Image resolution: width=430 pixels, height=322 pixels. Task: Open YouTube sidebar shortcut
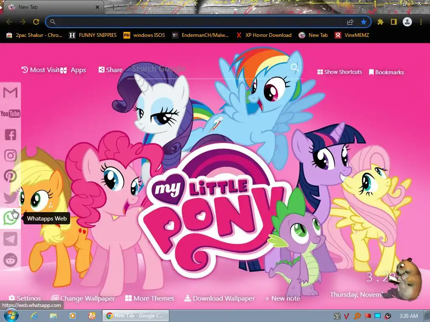pyautogui.click(x=10, y=113)
